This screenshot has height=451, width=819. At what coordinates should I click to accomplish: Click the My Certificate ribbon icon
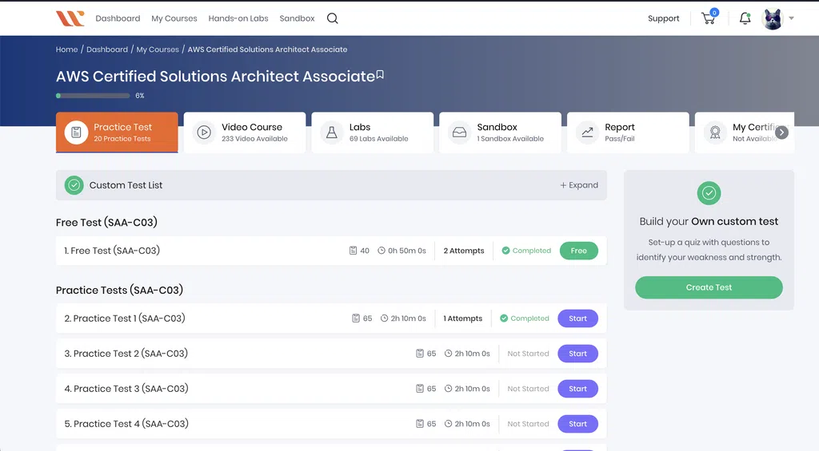tap(715, 133)
